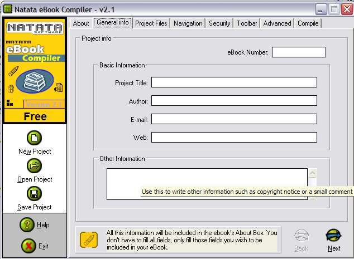Click the Next text label

[334, 248]
